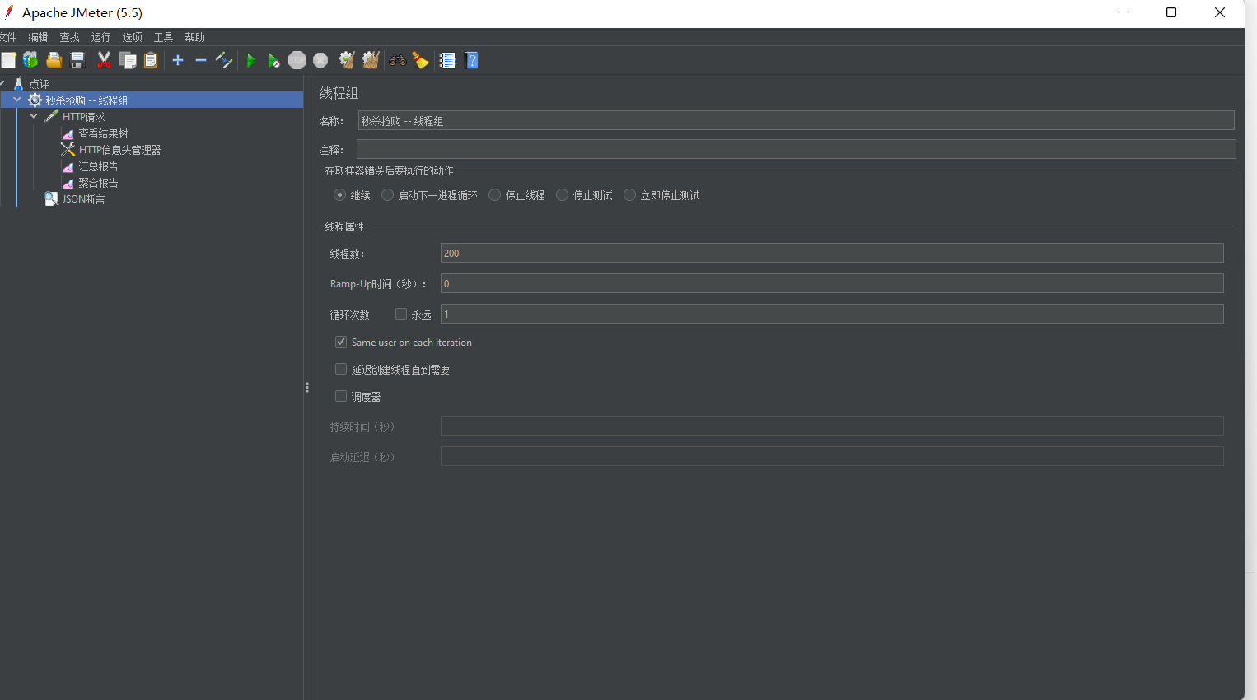Click the green Start test run icon
The height and width of the screenshot is (700, 1257).
[251, 60]
